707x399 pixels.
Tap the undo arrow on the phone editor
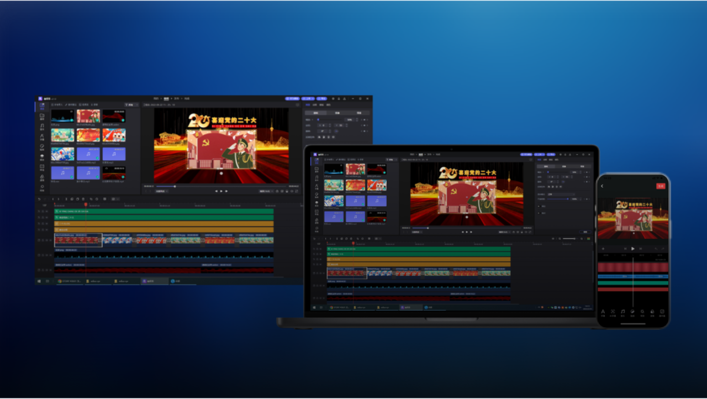tap(656, 249)
